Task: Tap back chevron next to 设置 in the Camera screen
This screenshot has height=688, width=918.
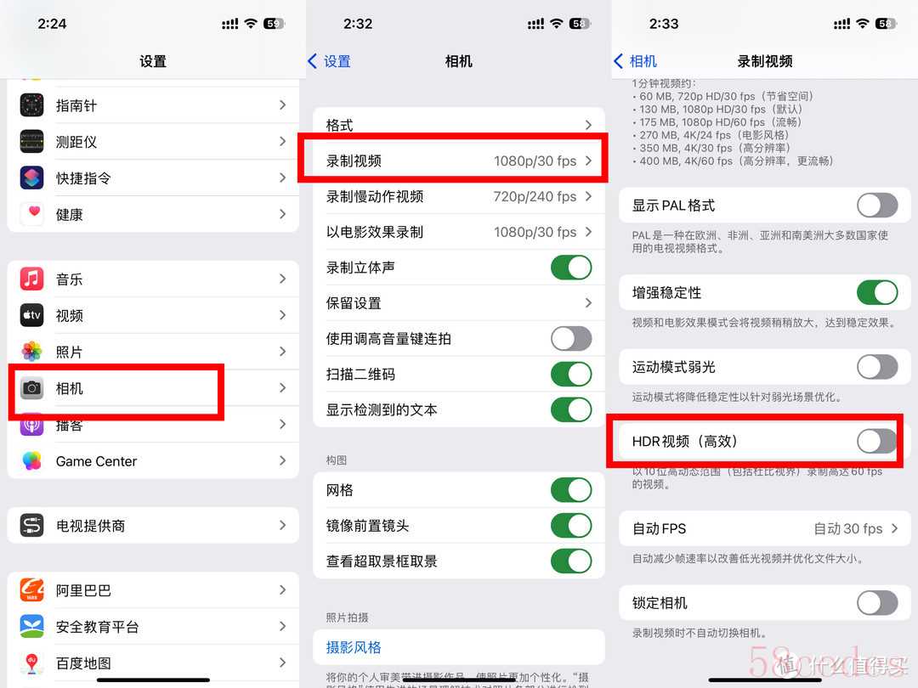Action: (312, 61)
